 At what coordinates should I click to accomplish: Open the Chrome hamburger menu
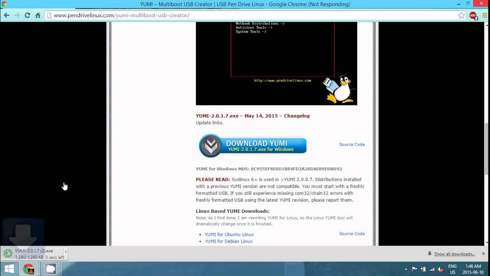pos(485,15)
